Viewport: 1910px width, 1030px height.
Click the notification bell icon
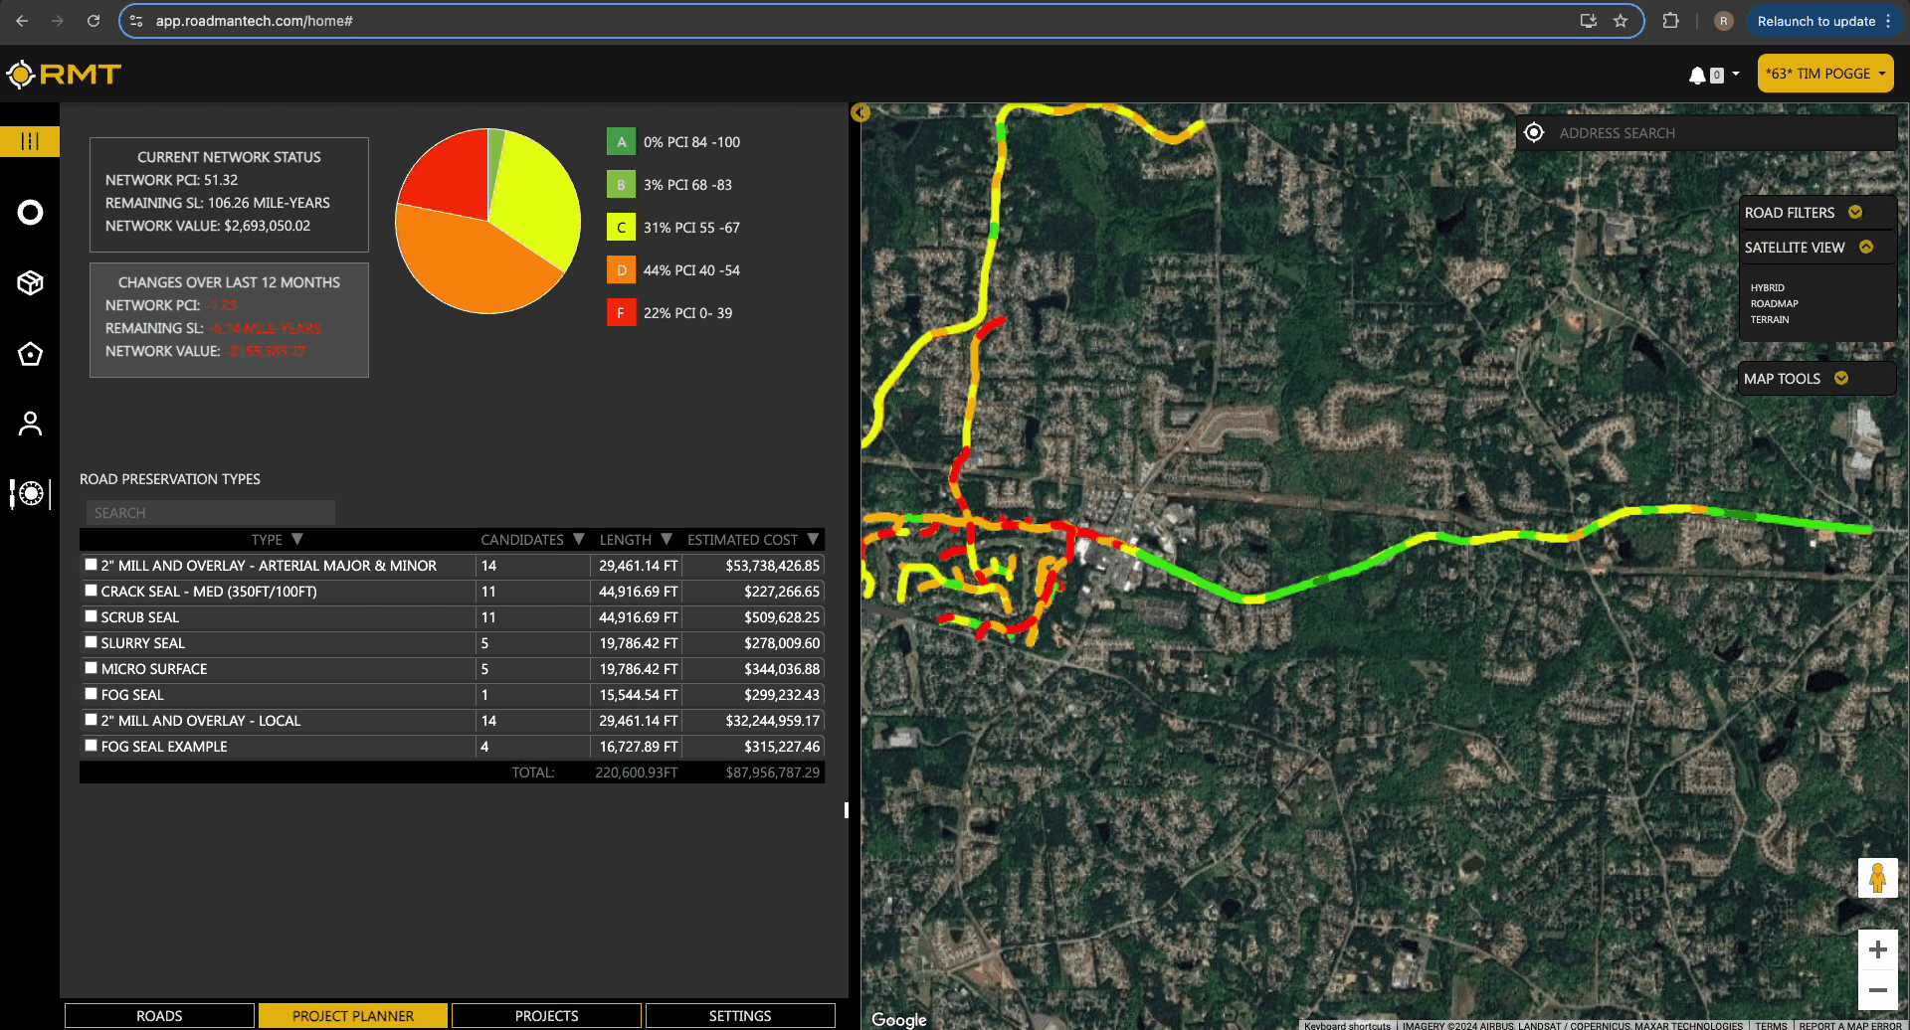(x=1697, y=75)
